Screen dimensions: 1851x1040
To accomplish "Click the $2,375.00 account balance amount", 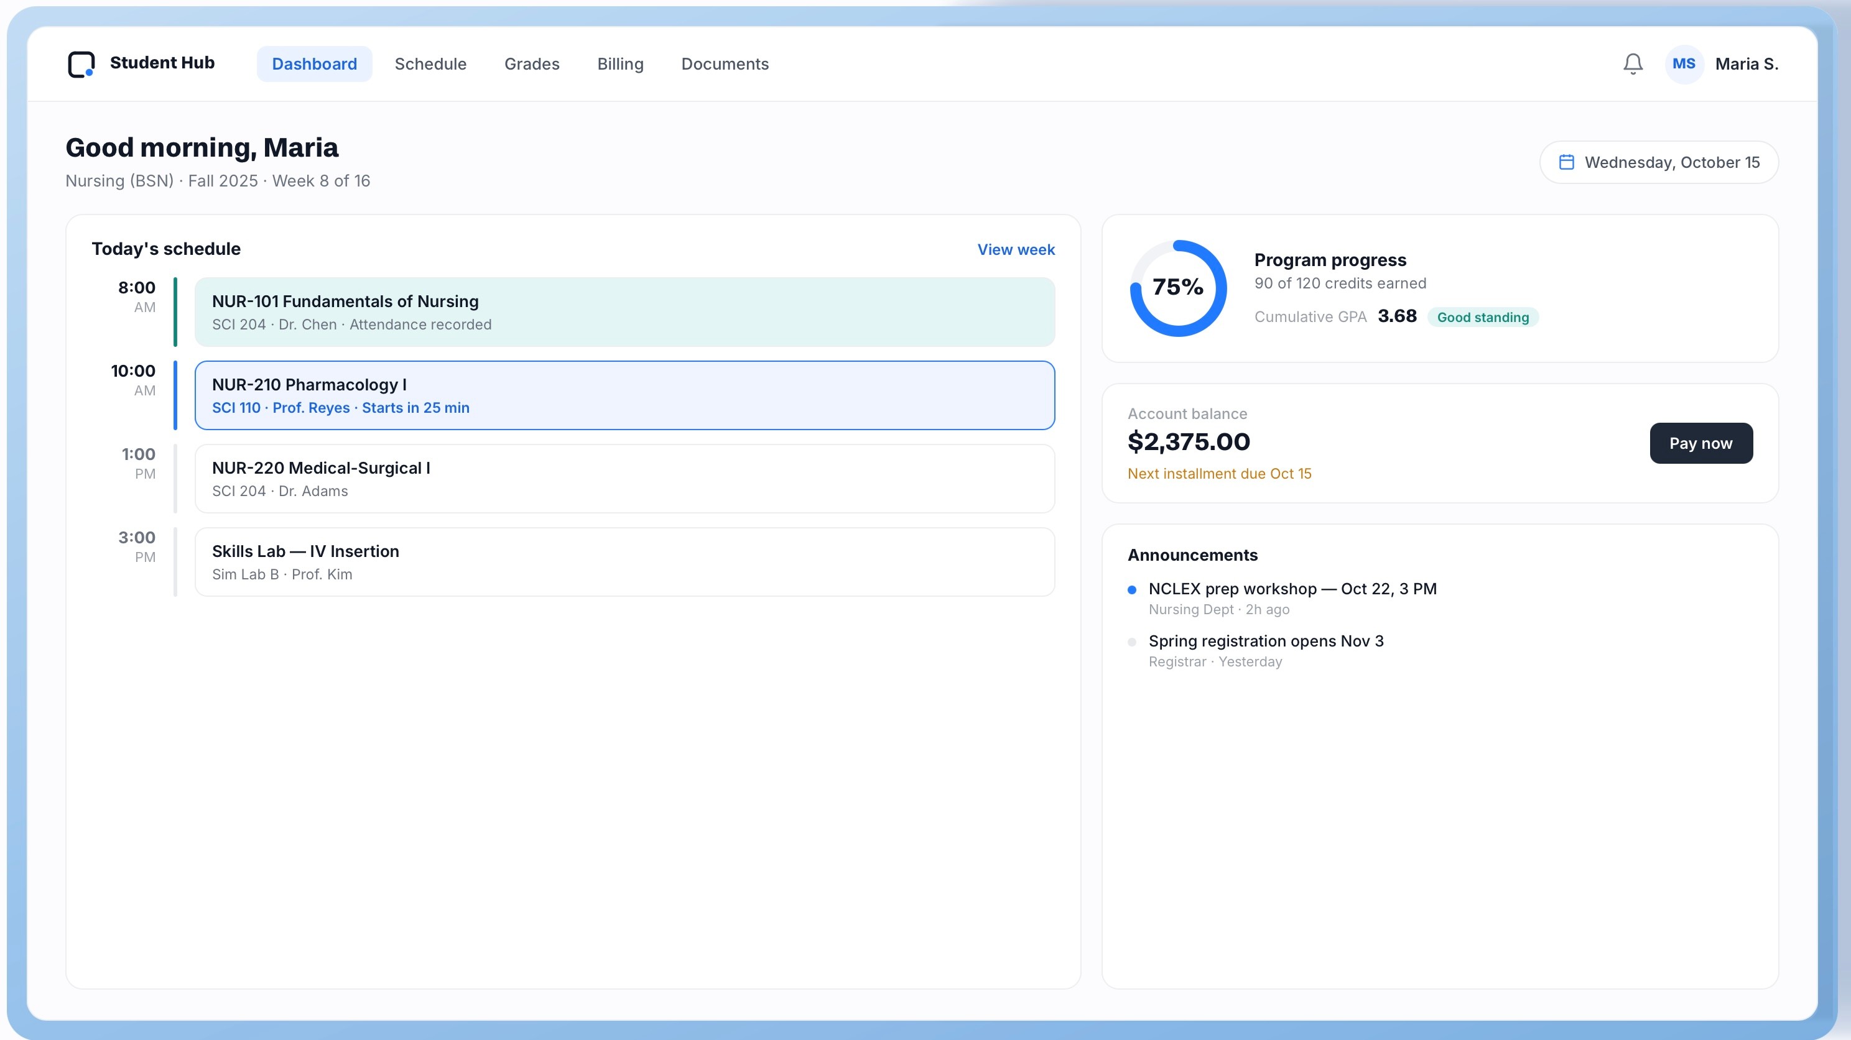I will tap(1189, 442).
